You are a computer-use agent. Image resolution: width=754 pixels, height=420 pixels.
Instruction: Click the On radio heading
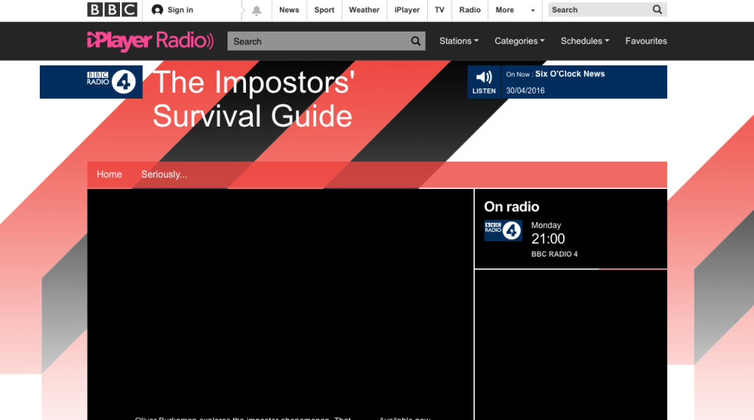(x=512, y=207)
